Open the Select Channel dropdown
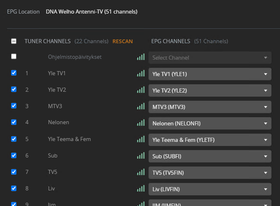The image size is (280, 206). [x=210, y=58]
